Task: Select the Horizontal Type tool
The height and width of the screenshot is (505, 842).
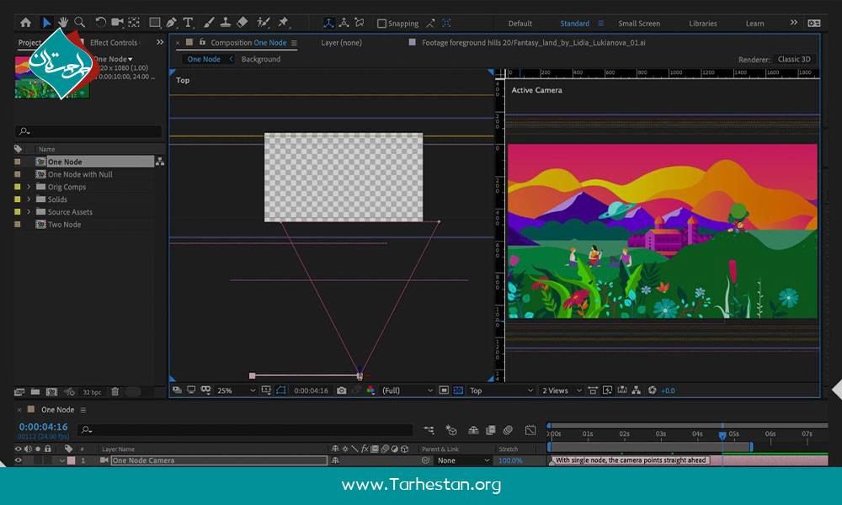Action: tap(188, 23)
